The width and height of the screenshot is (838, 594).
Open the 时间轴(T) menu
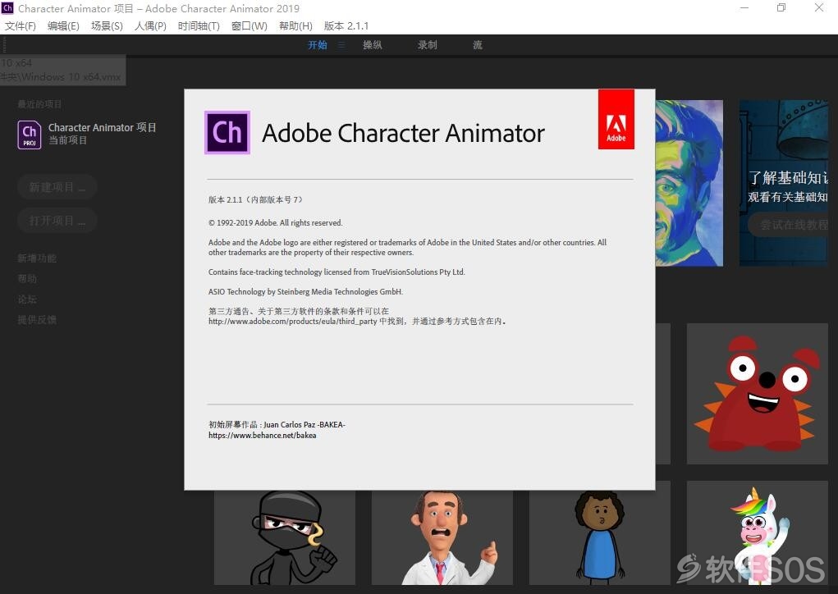pyautogui.click(x=199, y=25)
